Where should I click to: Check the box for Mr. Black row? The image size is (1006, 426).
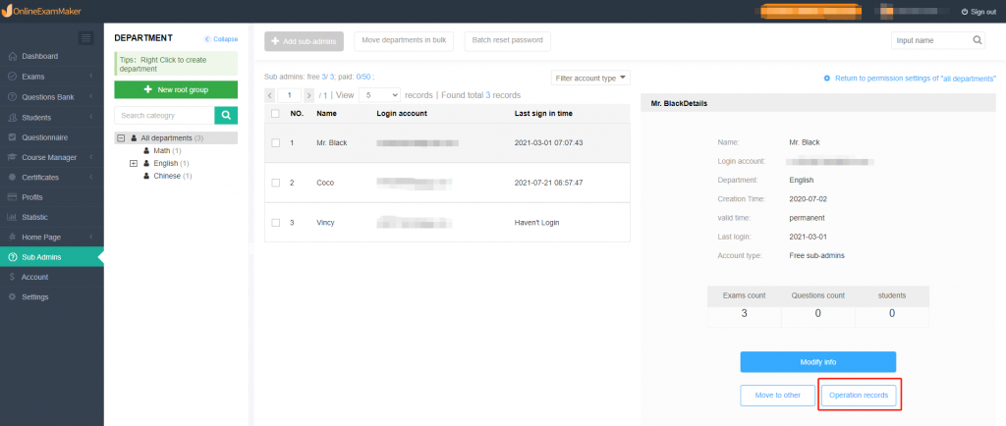tap(275, 142)
